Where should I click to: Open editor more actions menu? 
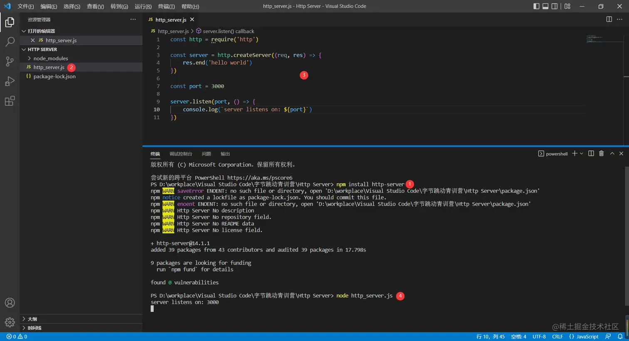620,19
